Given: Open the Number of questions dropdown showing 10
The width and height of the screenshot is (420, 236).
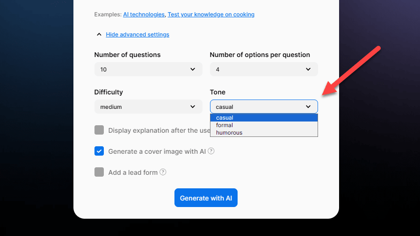Looking at the screenshot, I should coord(148,69).
